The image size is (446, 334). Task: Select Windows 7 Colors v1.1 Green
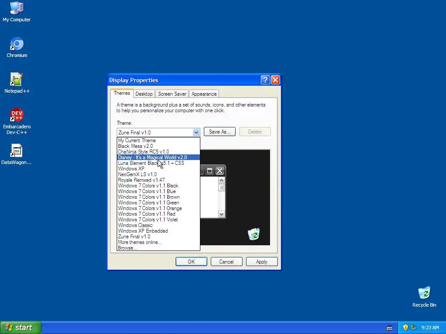[159, 203]
